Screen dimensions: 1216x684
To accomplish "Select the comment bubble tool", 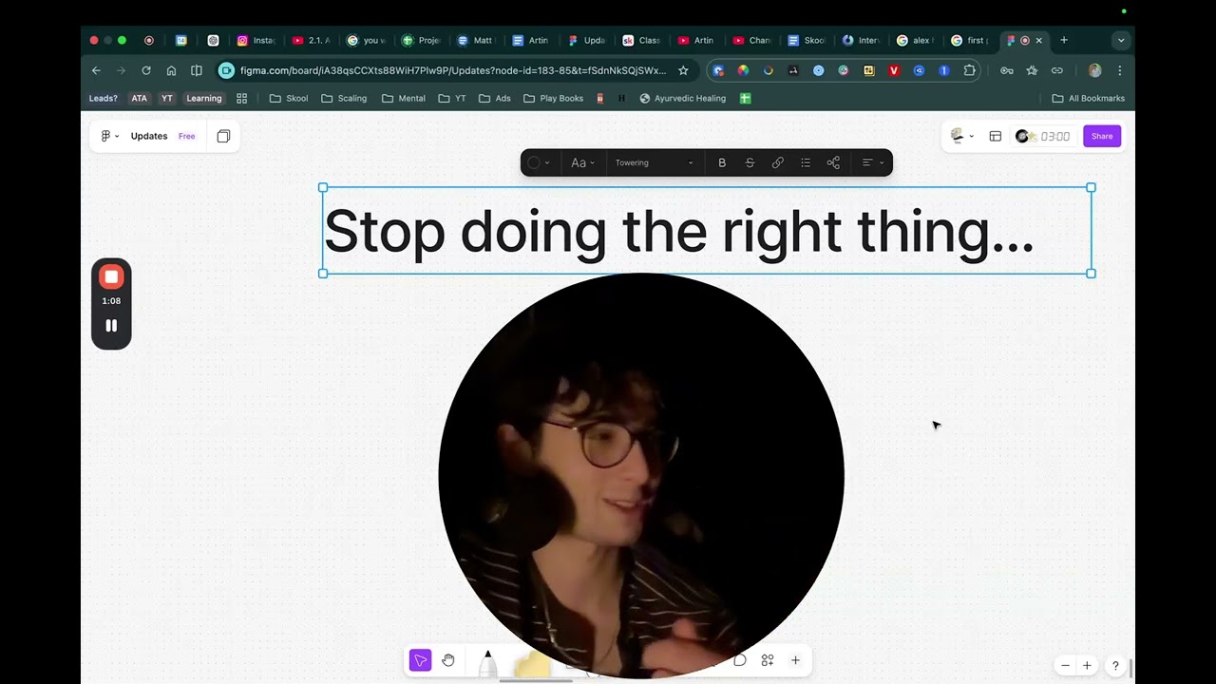I will pyautogui.click(x=740, y=660).
